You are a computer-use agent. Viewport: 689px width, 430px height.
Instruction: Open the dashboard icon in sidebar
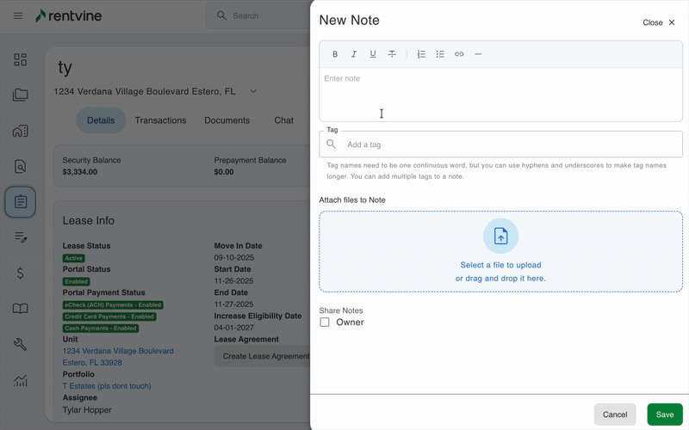20,59
